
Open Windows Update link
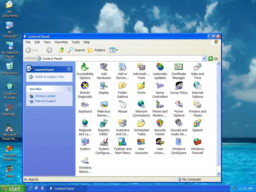(45, 96)
